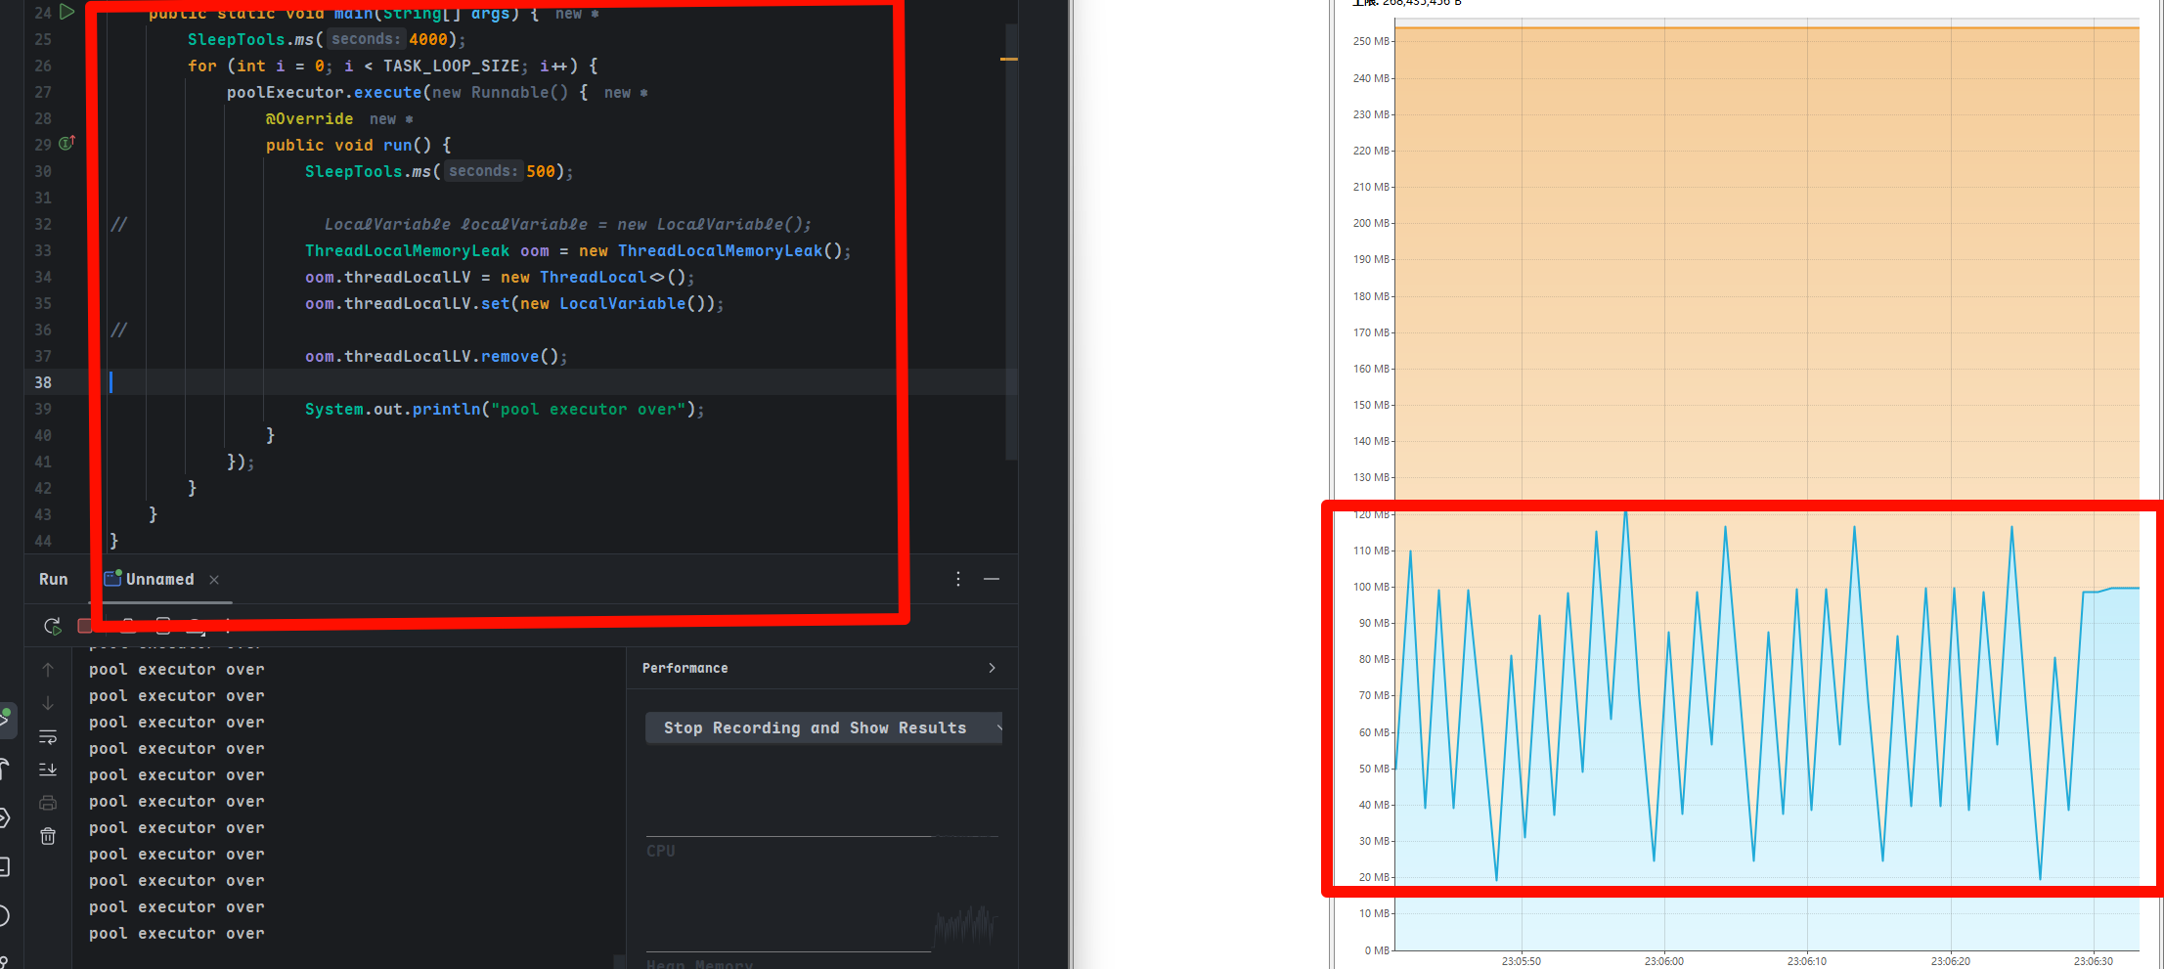Click the implements-method gutter icon on line 29
Screen dimensions: 2164x969
66,144
